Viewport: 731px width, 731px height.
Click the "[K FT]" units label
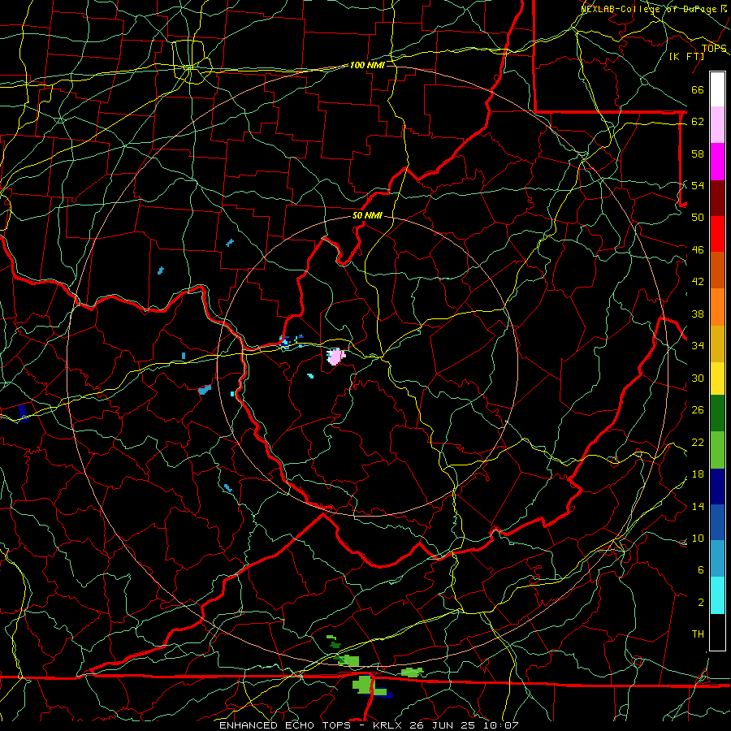686,56
